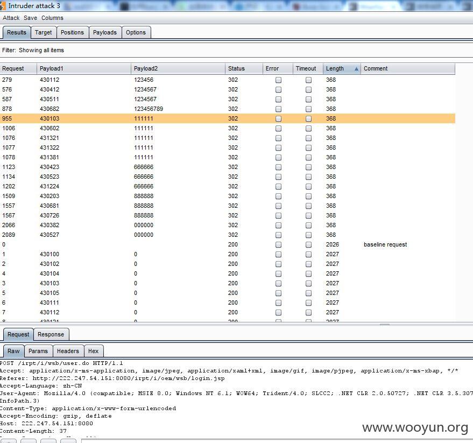
Task: Click the Intruder attack window icon
Action: pos(3,5)
